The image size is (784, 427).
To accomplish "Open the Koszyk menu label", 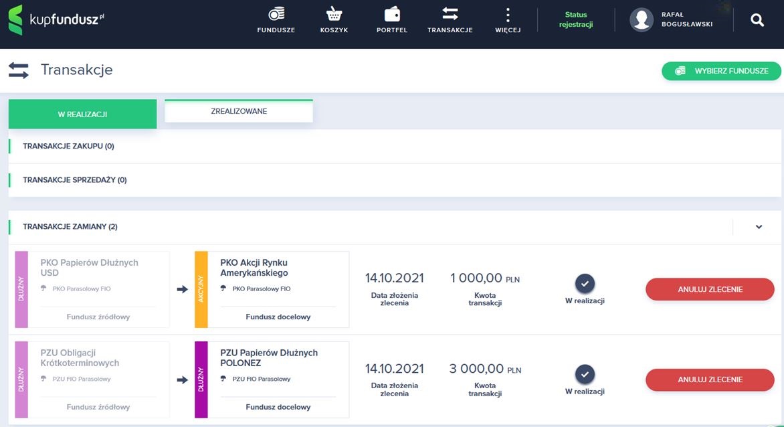I will tap(334, 30).
